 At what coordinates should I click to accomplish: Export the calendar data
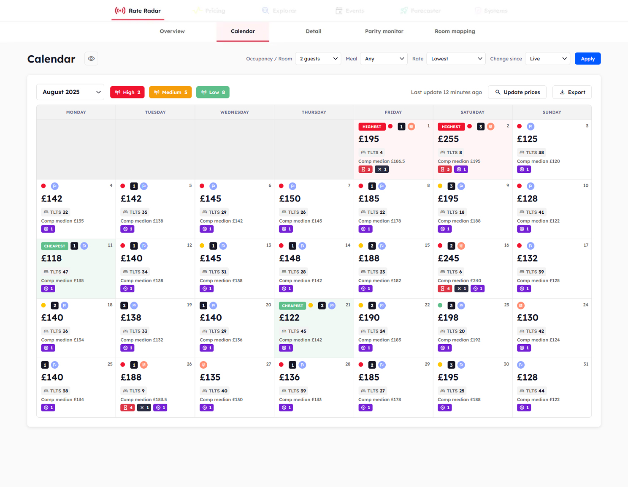(572, 92)
